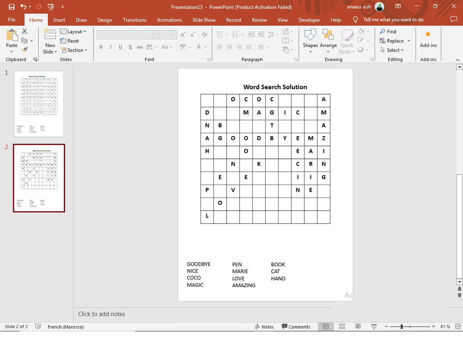The width and height of the screenshot is (463, 347).
Task: Open the Layout dropdown
Action: pos(73,32)
